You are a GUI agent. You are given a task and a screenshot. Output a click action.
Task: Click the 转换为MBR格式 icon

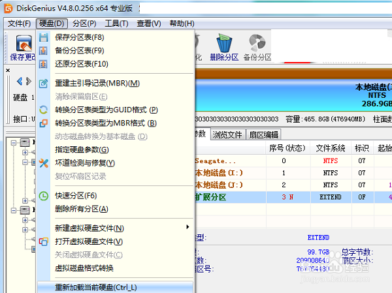[44, 123]
